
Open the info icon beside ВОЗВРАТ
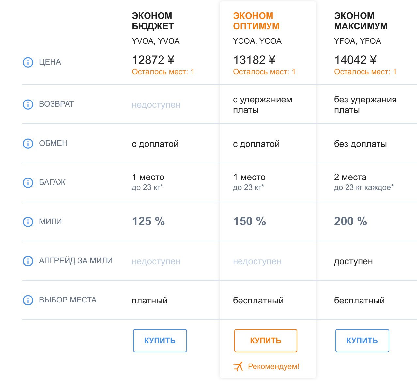coord(28,104)
